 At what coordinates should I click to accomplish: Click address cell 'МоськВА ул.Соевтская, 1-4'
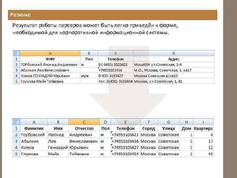coord(174,65)
